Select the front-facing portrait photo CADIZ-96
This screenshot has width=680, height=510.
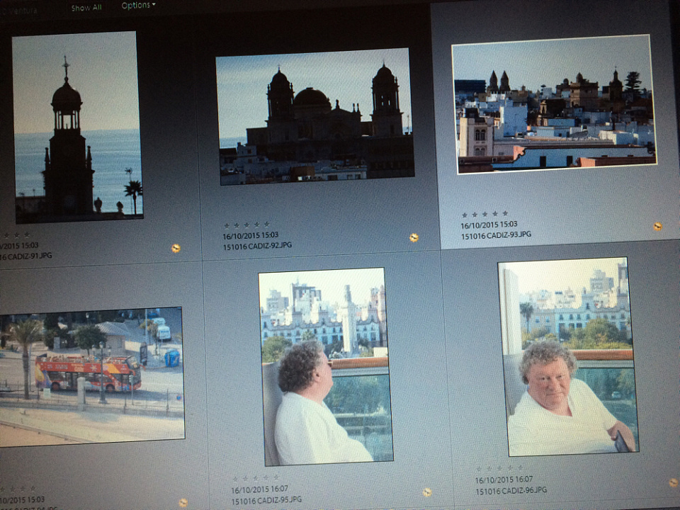pos(568,356)
